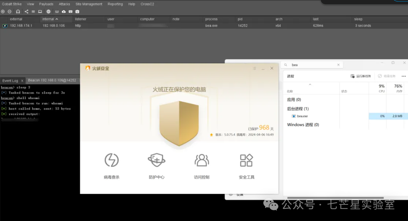Screen dimensions: 408x221
Task: Open Listeners via the headphones icon
Action: click(x=18, y=11)
